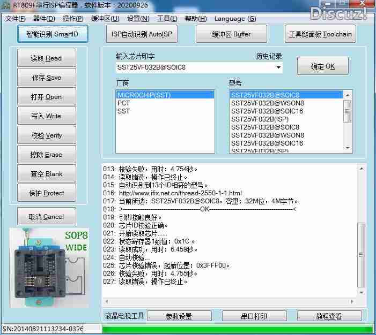The width and height of the screenshot is (376, 335).
Task: Open the 工具链面板 Toolchain panel
Action: click(320, 34)
